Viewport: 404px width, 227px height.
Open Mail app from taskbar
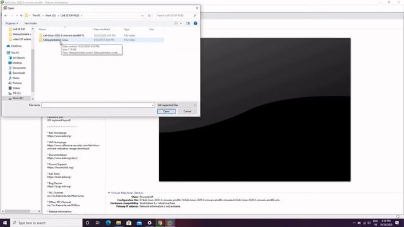139,223
